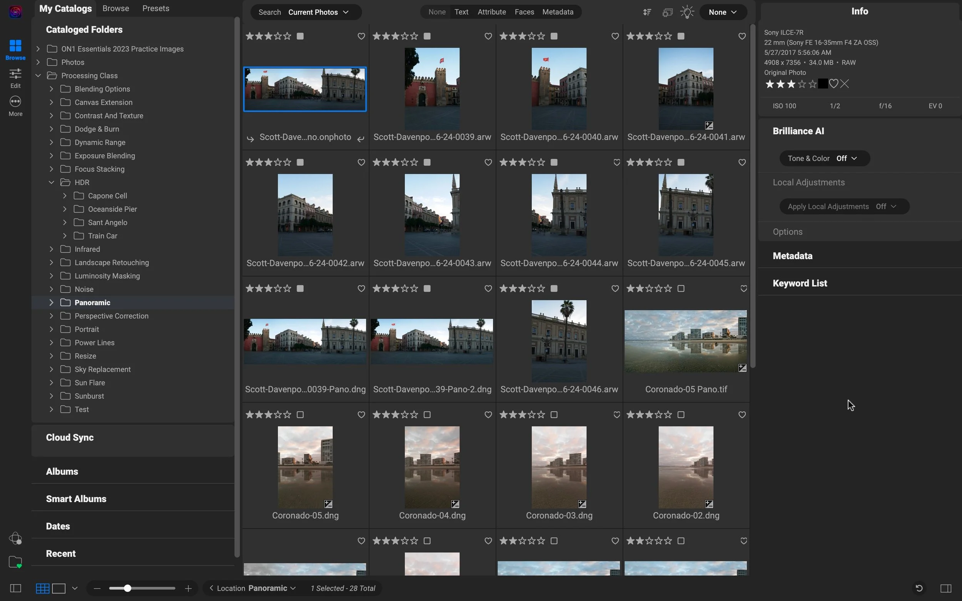
Task: Click edited badge on 6-24-0041.arw thumbnail
Action: 709,126
